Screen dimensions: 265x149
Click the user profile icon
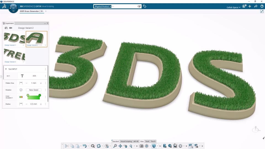pyautogui.click(x=244, y=6)
